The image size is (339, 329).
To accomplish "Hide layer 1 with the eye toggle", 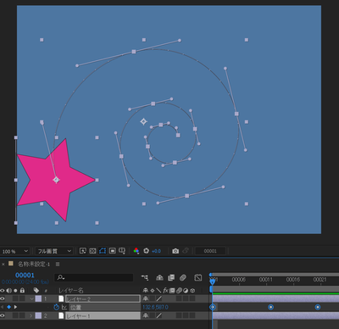I will click(3, 298).
